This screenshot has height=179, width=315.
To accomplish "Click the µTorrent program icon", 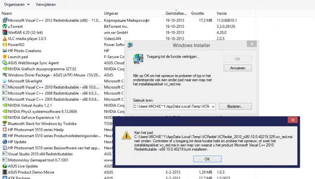I will point(4,26).
